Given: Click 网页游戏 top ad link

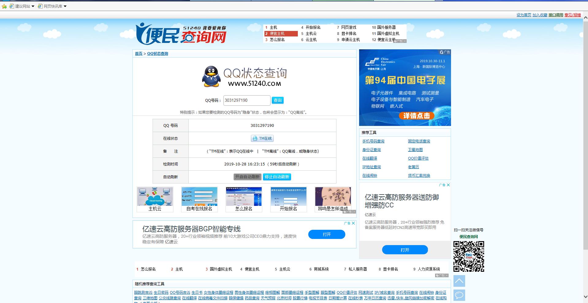Looking at the screenshot, I should (x=349, y=28).
